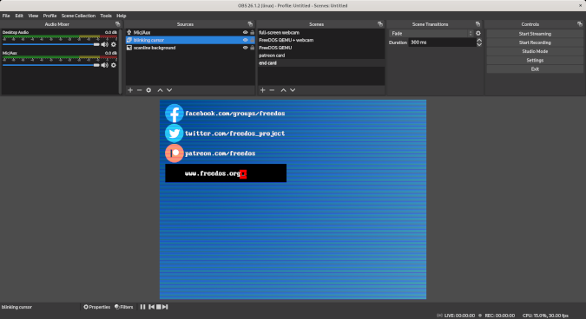The image size is (586, 319).
Task: Enable Studio Mode
Action: click(535, 51)
